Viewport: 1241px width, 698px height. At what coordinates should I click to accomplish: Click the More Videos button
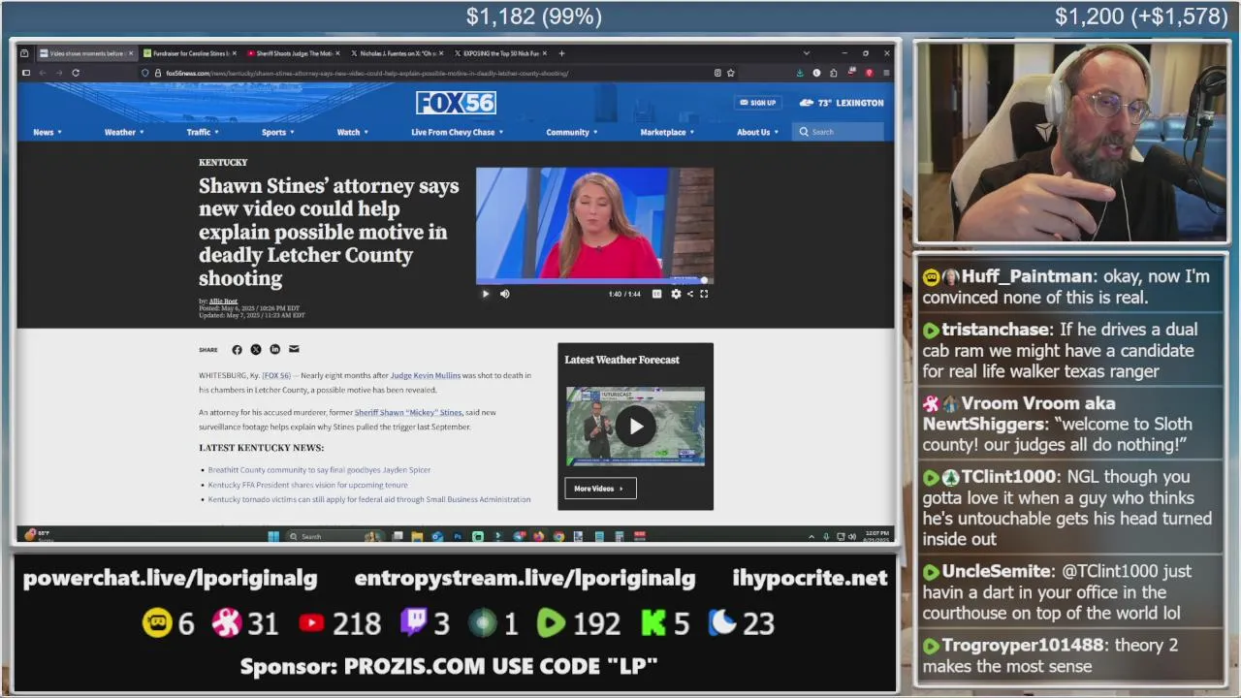click(x=600, y=489)
